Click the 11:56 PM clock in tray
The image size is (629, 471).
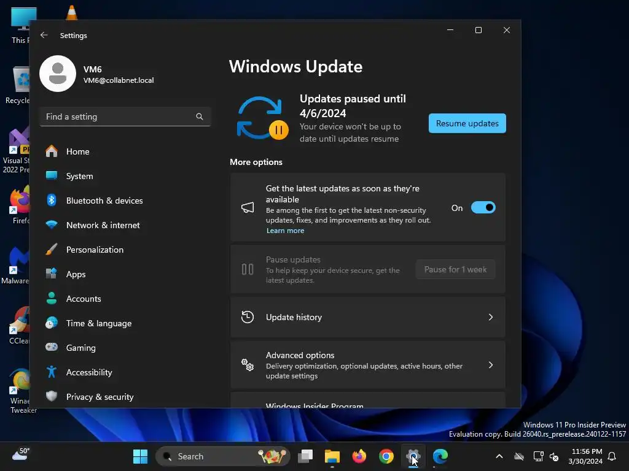[587, 451]
